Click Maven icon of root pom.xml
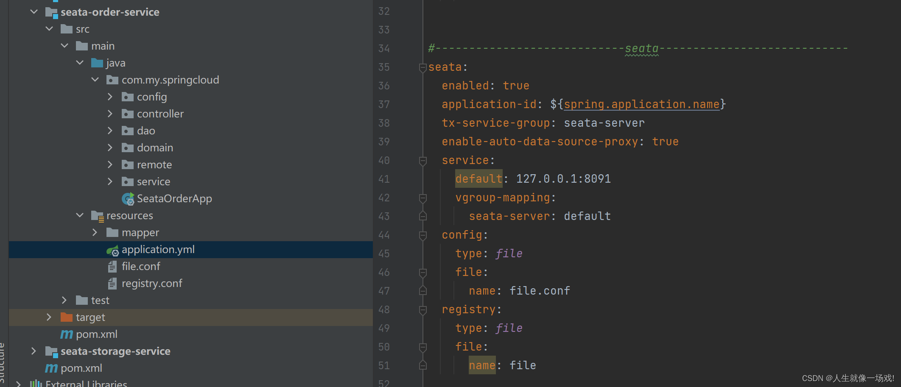Screen dimensions: 901x387 pos(51,368)
